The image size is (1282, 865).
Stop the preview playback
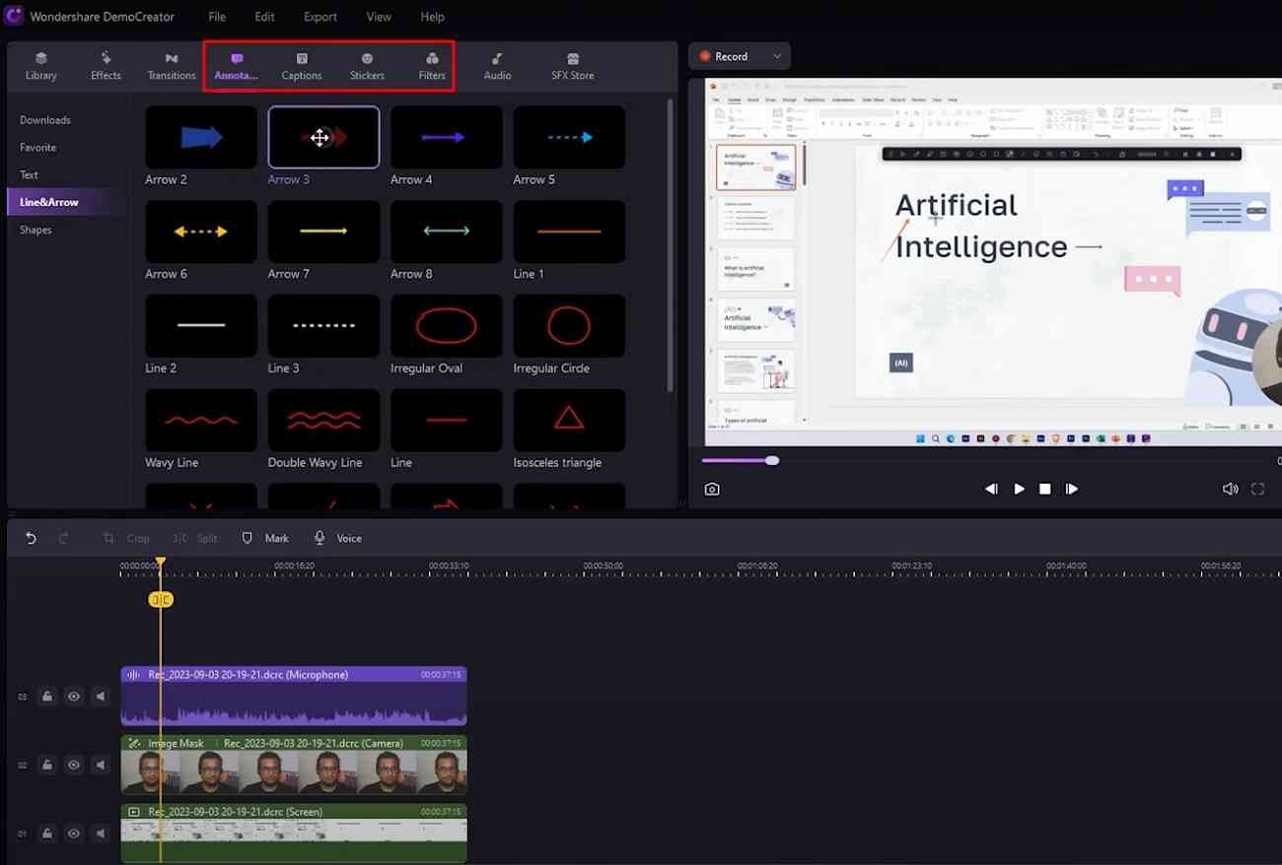[x=1044, y=489]
